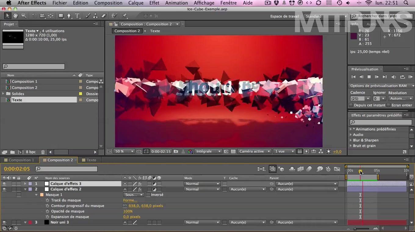Select the Hand tool

15,16
